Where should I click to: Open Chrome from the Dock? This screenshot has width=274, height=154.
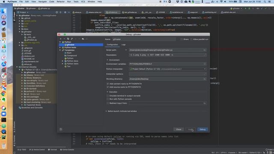[4, 94]
